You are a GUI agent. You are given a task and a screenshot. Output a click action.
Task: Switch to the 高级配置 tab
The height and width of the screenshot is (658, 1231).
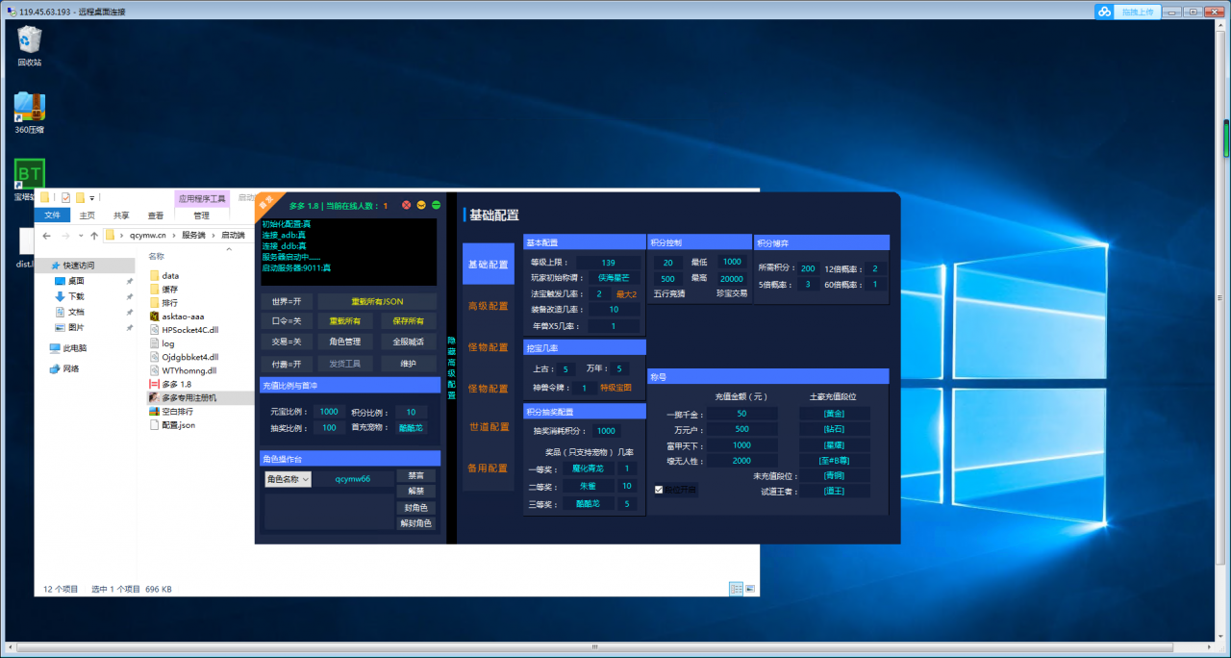pyautogui.click(x=488, y=306)
